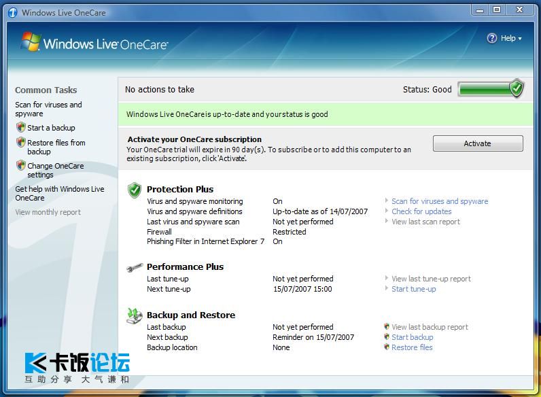541x397 pixels.
Task: Open the Help menu label
Action: click(508, 38)
